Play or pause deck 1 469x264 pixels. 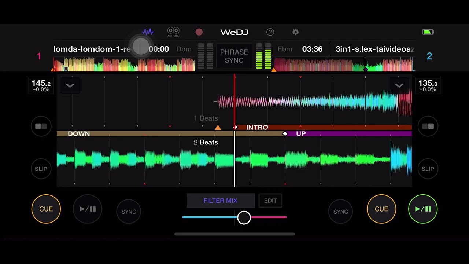(88, 209)
